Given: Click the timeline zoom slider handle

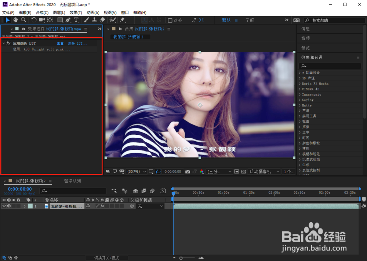Looking at the screenshot, I should tap(181, 258).
